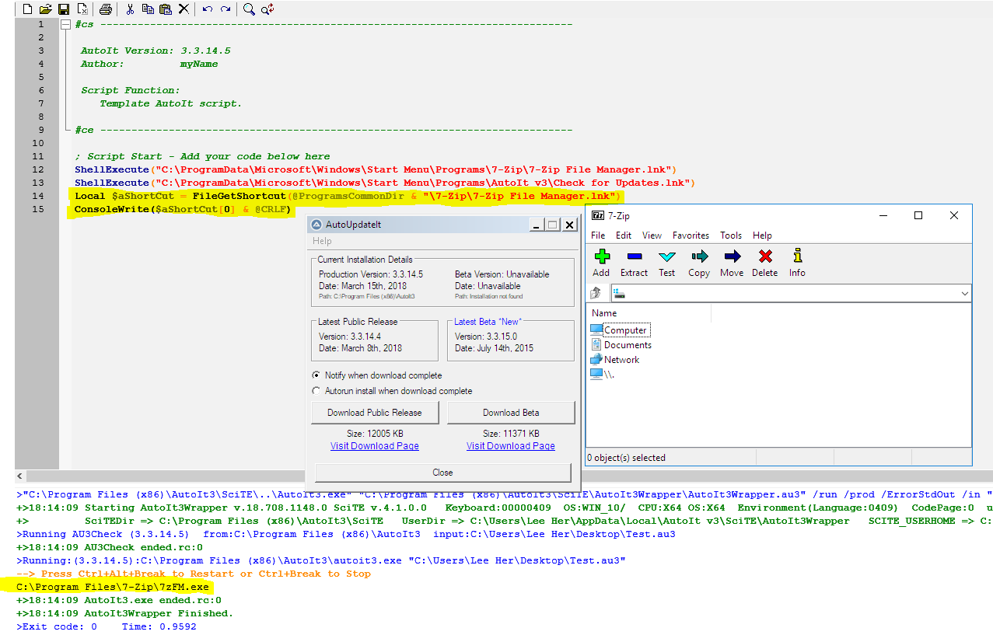This screenshot has height=642, width=993.
Task: Click the red Delete icon in 7-Zip
Action: coord(764,263)
